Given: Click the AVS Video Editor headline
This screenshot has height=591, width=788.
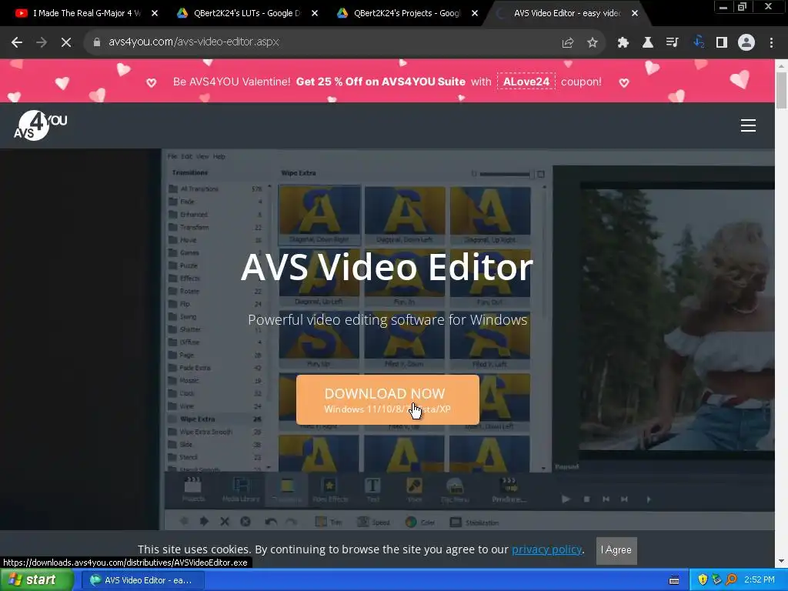Looking at the screenshot, I should [387, 266].
